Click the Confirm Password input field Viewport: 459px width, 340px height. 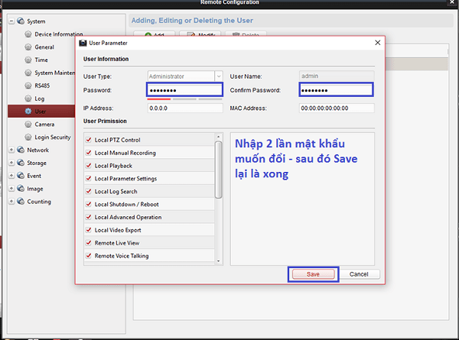point(336,90)
